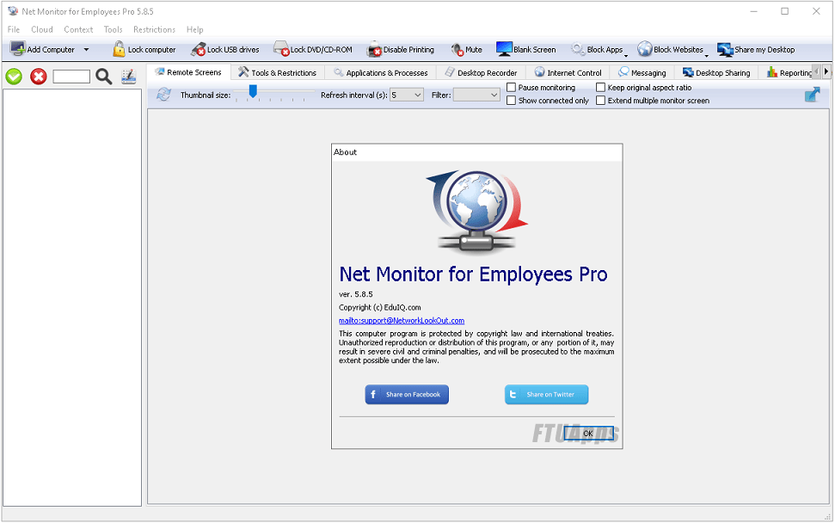Enable Show connected only checkbox
The image size is (835, 523).
(x=511, y=100)
